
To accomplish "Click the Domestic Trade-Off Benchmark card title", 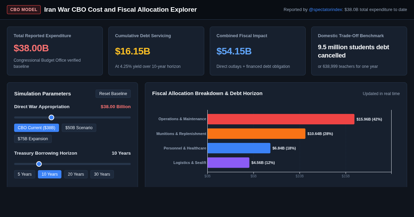I will 351,36.
